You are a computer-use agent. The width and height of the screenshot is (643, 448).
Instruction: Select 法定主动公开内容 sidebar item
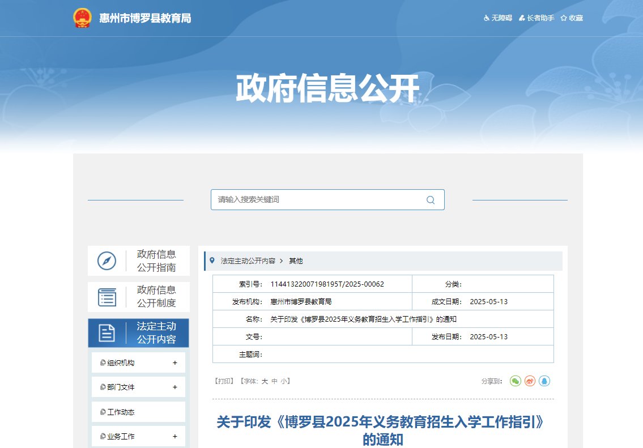pyautogui.click(x=139, y=333)
